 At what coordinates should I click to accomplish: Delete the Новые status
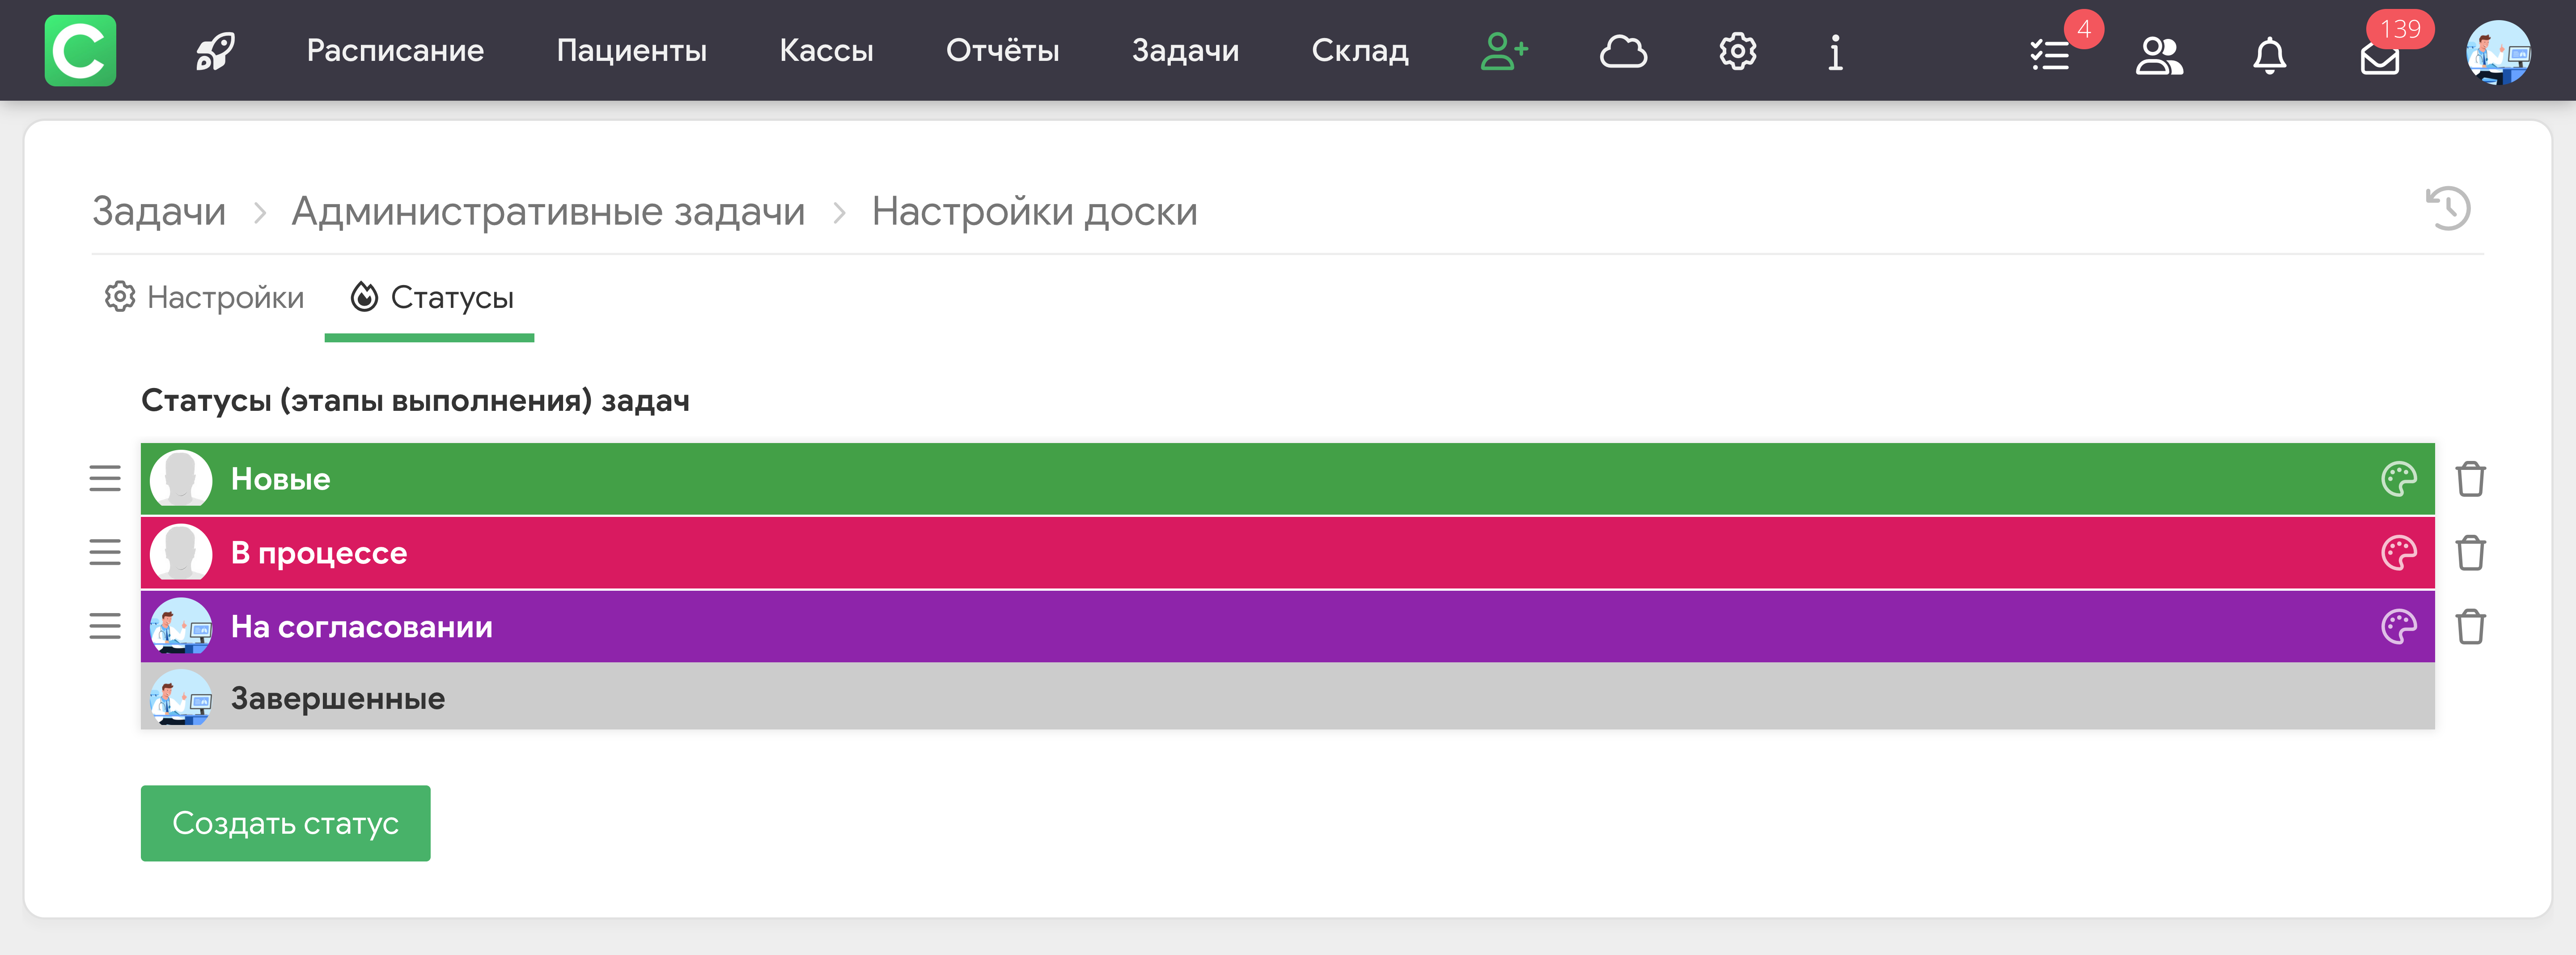coord(2470,478)
